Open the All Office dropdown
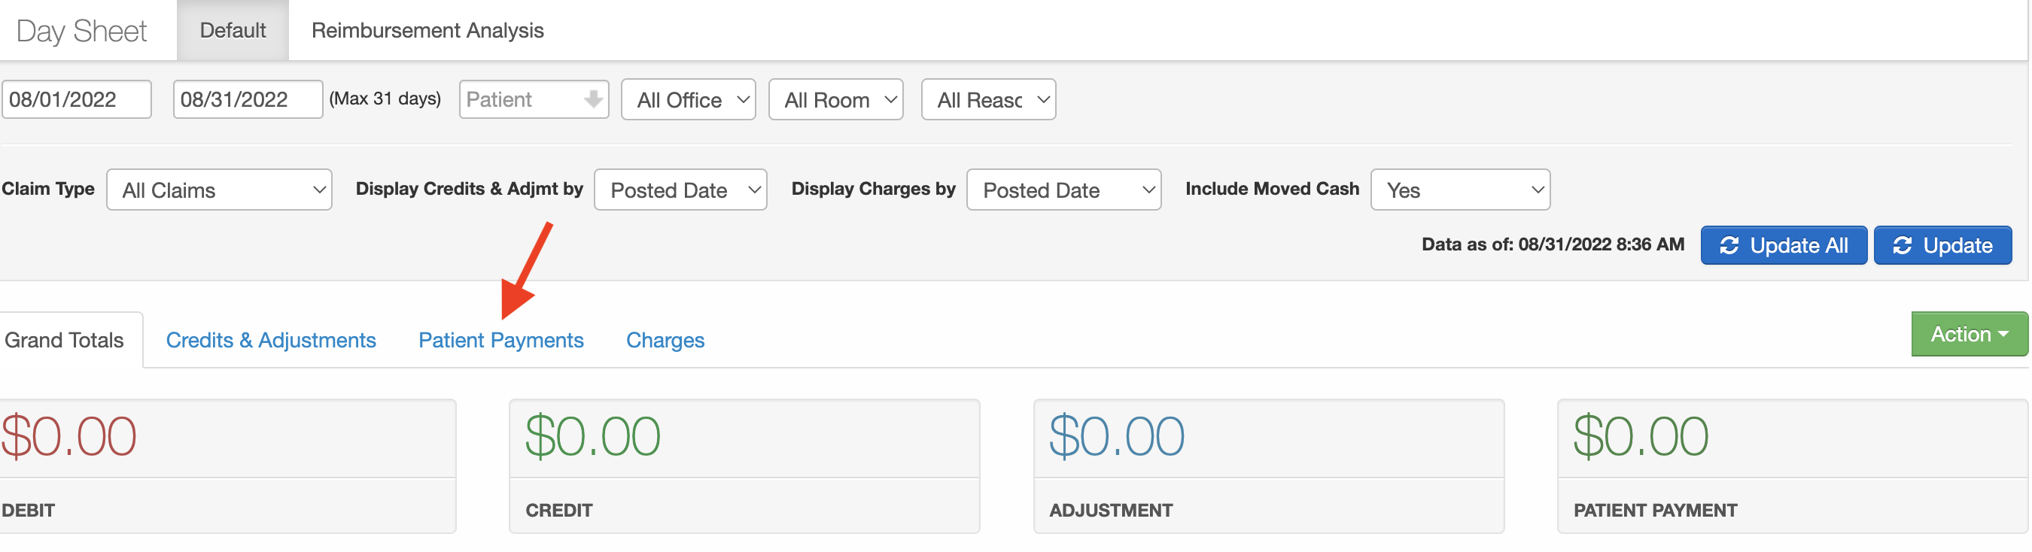This screenshot has width=2032, height=552. point(689,100)
